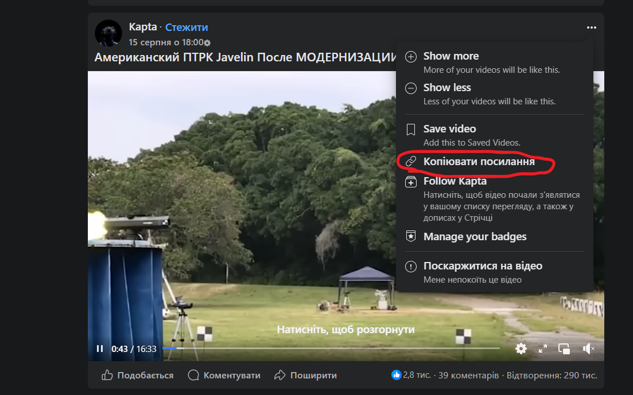633x395 pixels.
Task: Open Kapta profile avatar
Action: pyautogui.click(x=108, y=33)
